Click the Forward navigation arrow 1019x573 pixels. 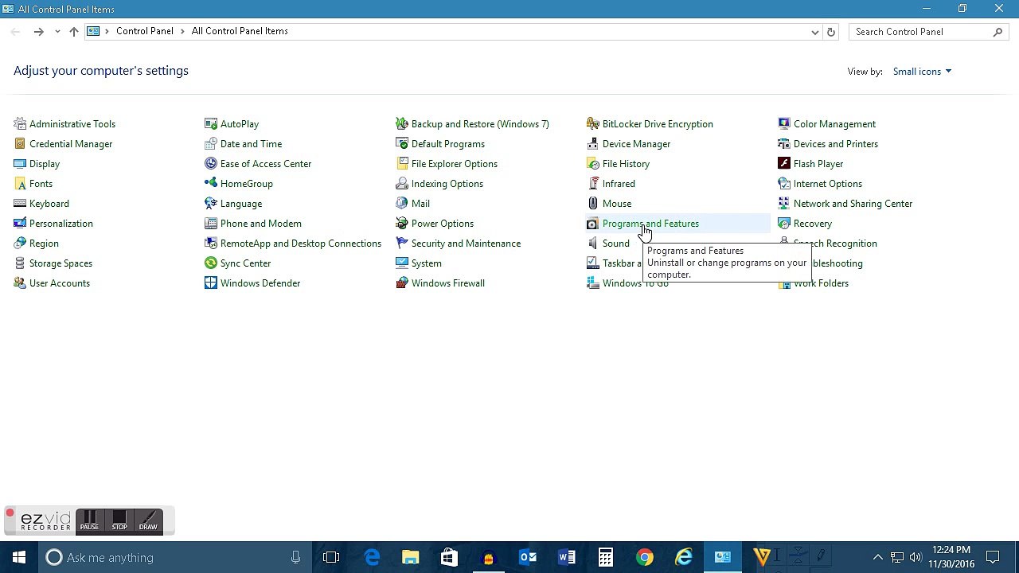(38, 32)
